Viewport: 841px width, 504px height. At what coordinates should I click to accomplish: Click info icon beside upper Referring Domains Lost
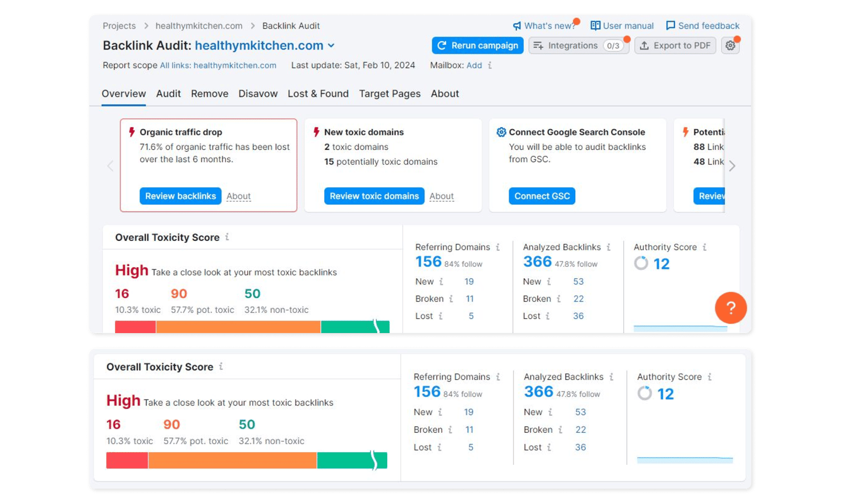pyautogui.click(x=440, y=316)
